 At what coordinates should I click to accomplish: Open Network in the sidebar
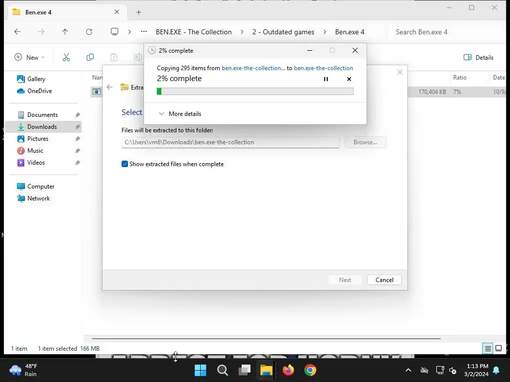[x=38, y=198]
